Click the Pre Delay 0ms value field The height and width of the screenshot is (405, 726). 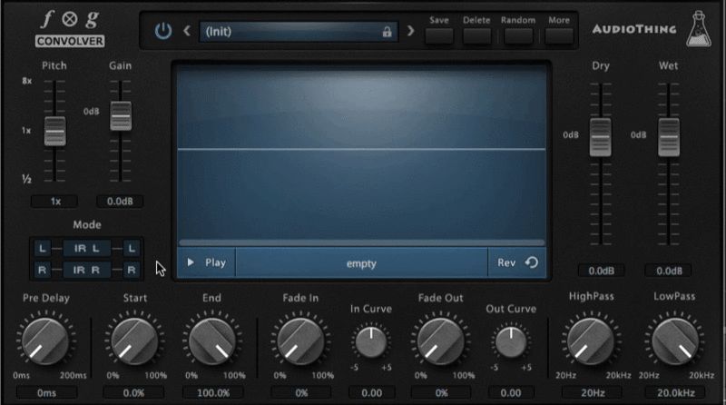point(47,393)
